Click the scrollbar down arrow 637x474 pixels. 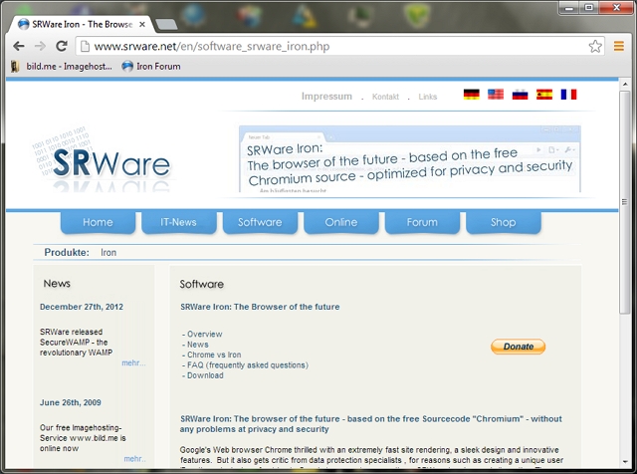(x=625, y=462)
